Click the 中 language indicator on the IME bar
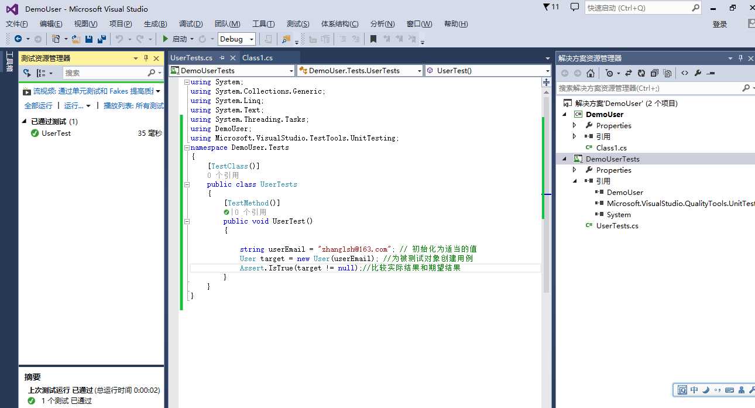 [694, 390]
